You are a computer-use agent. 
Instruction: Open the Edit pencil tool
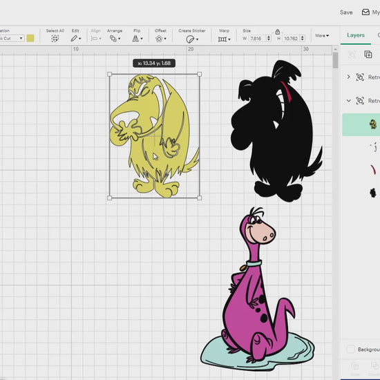(x=74, y=39)
